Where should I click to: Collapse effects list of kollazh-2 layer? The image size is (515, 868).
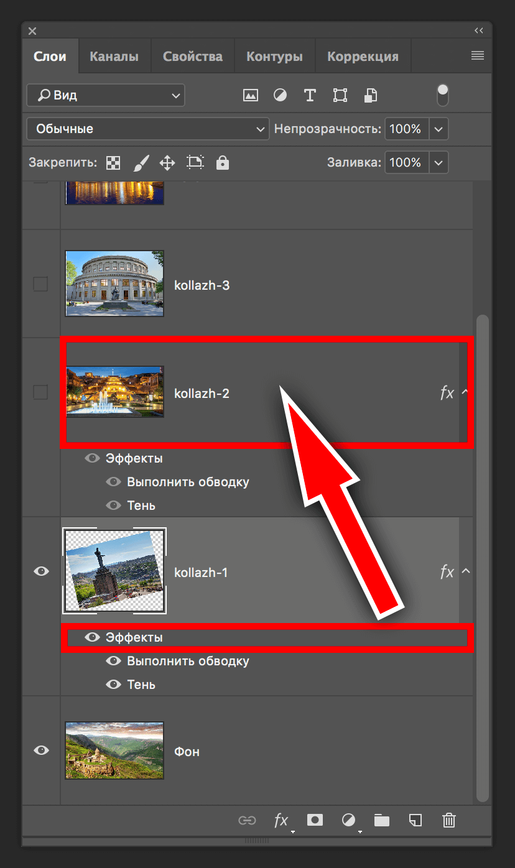pos(465,392)
